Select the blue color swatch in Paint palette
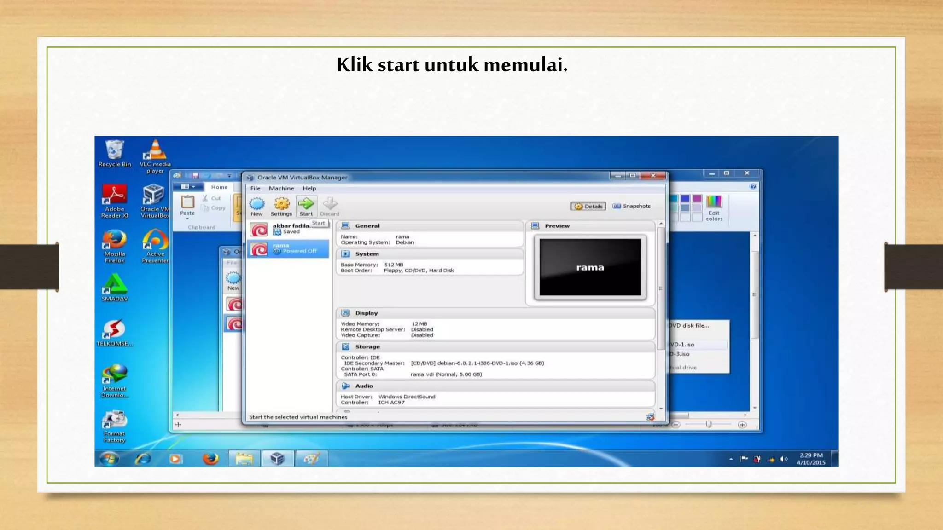 (685, 198)
